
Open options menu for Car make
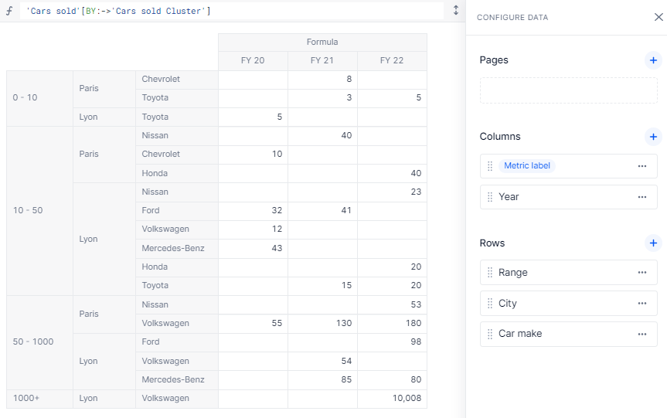(x=642, y=335)
